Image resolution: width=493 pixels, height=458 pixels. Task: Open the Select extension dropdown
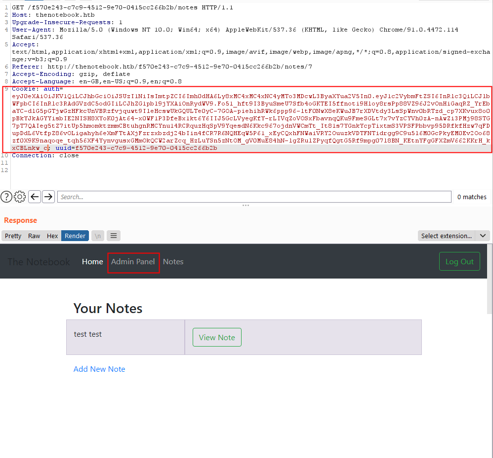coord(446,236)
